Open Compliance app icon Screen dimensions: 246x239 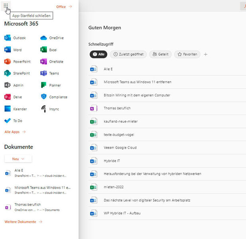pyautogui.click(x=43, y=97)
